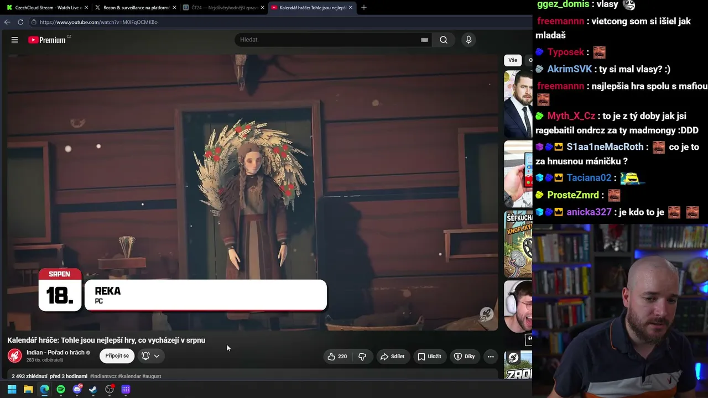Click chat username ProsteZmrd

[x=574, y=195]
